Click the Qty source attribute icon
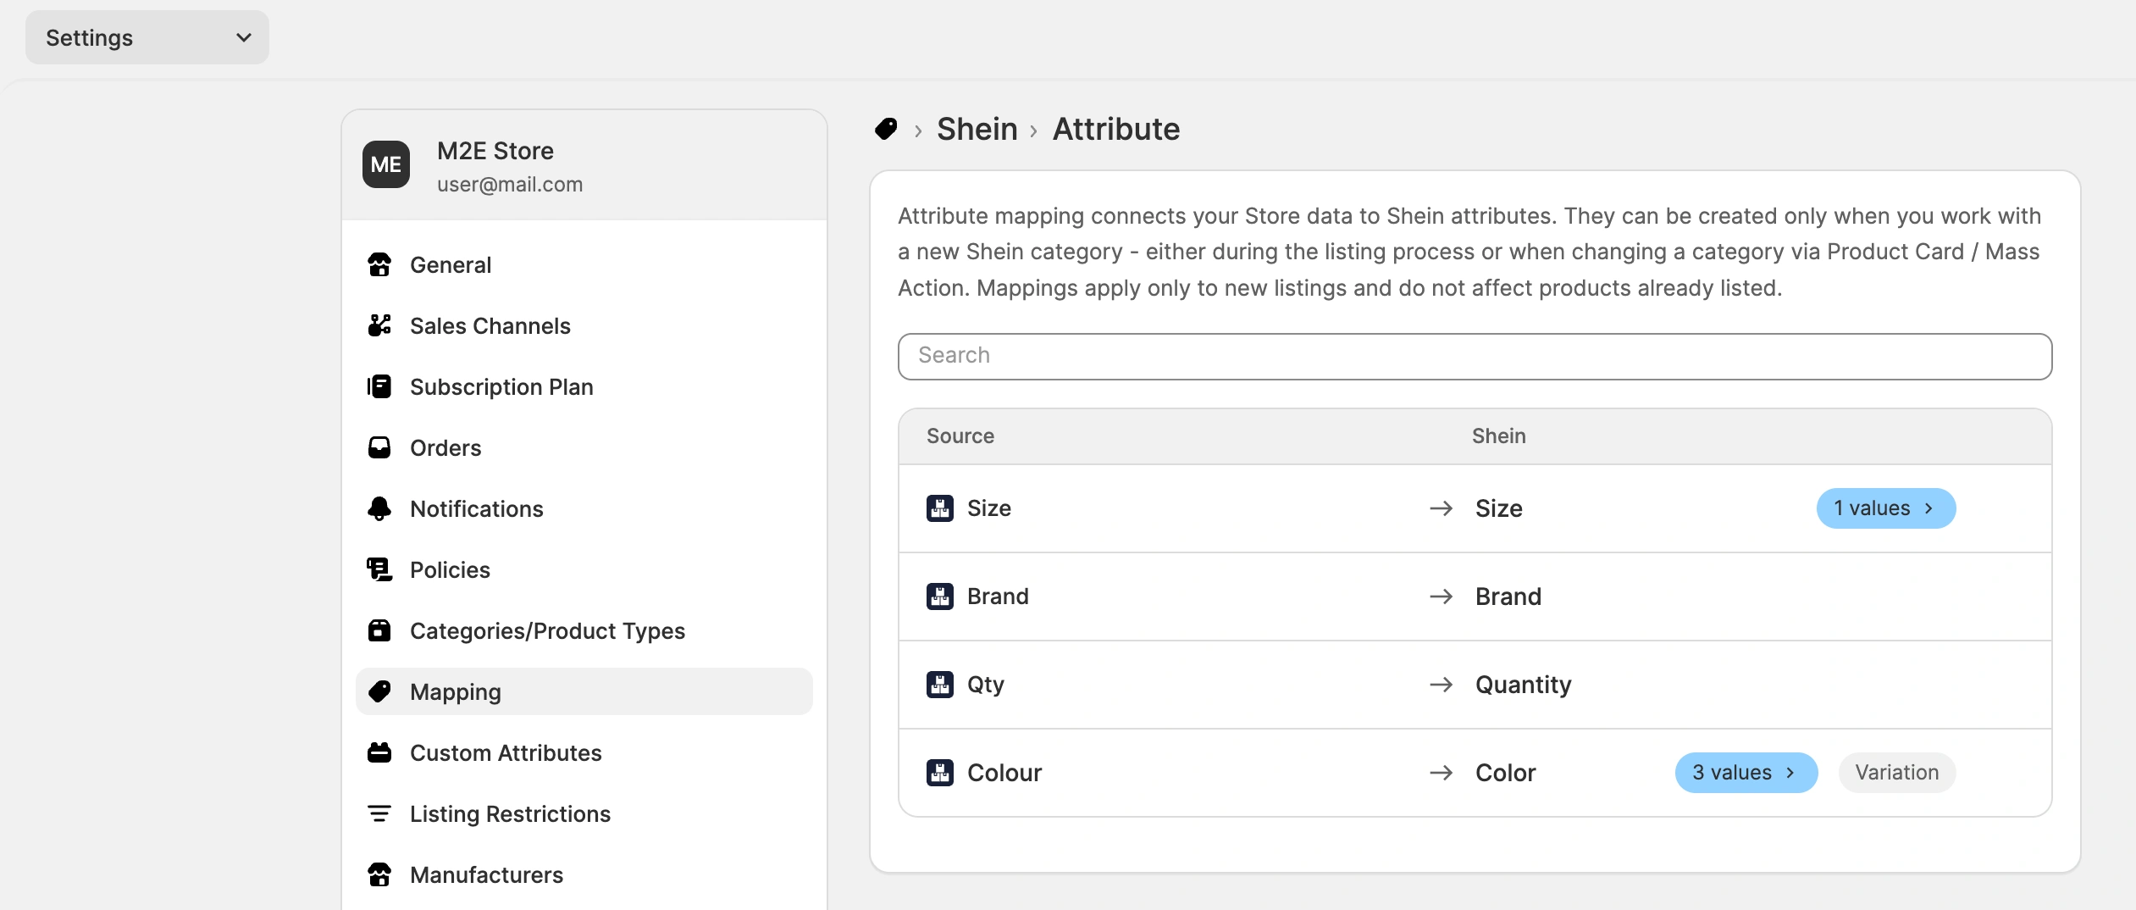Viewport: 2136px width, 910px height. point(940,685)
